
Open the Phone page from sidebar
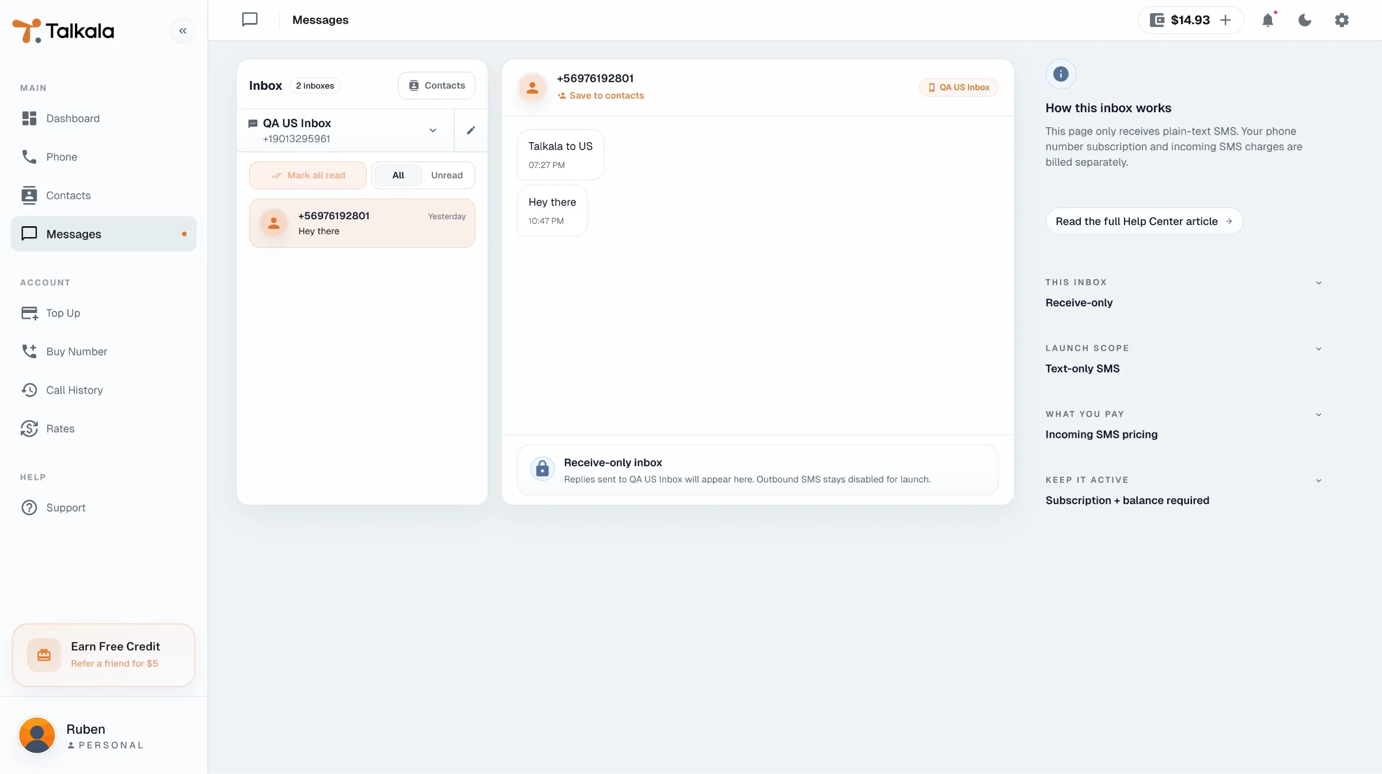(104, 157)
